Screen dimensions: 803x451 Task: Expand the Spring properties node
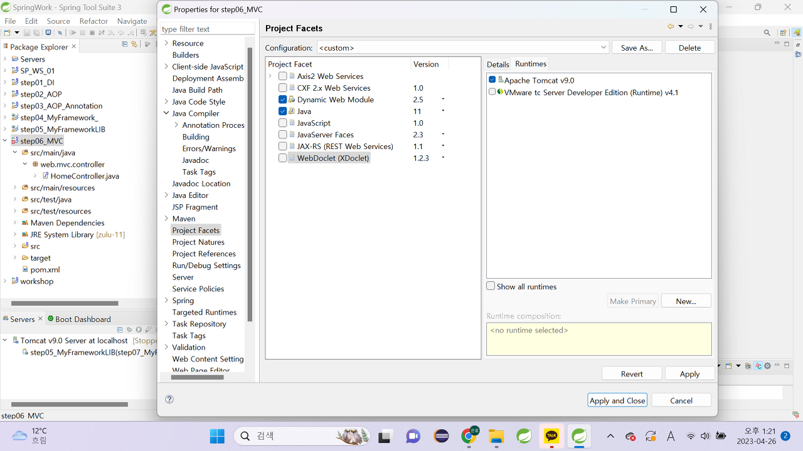tap(166, 301)
